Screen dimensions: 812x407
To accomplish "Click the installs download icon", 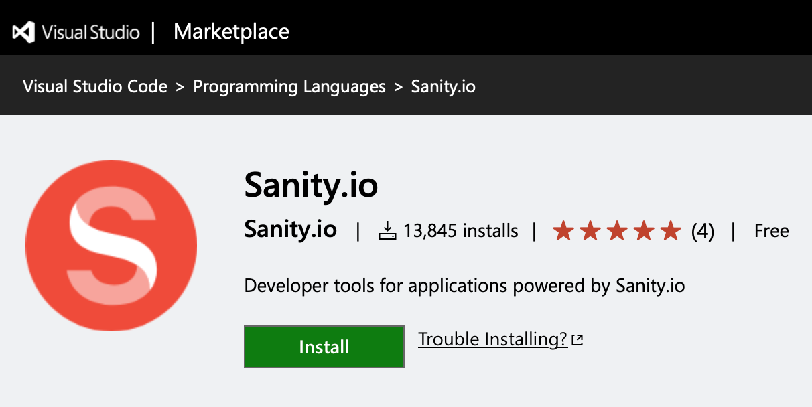I will tap(389, 230).
